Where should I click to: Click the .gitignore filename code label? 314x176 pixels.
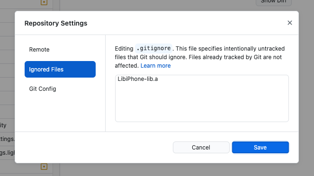click(x=153, y=48)
